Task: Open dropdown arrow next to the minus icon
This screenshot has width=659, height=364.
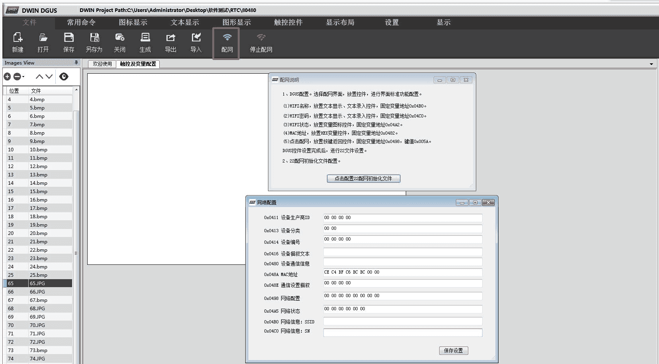Action: click(x=23, y=76)
